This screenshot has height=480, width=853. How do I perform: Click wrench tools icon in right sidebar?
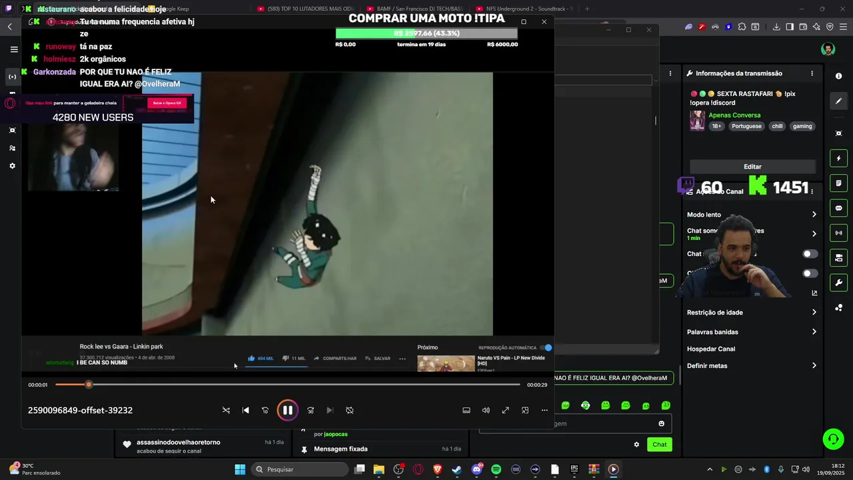click(x=838, y=283)
